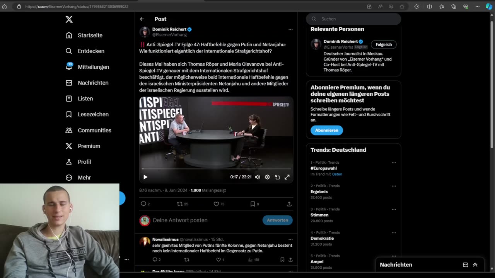The image size is (495, 278).
Task: Reply to Novalissimus comment
Action: coord(156,260)
